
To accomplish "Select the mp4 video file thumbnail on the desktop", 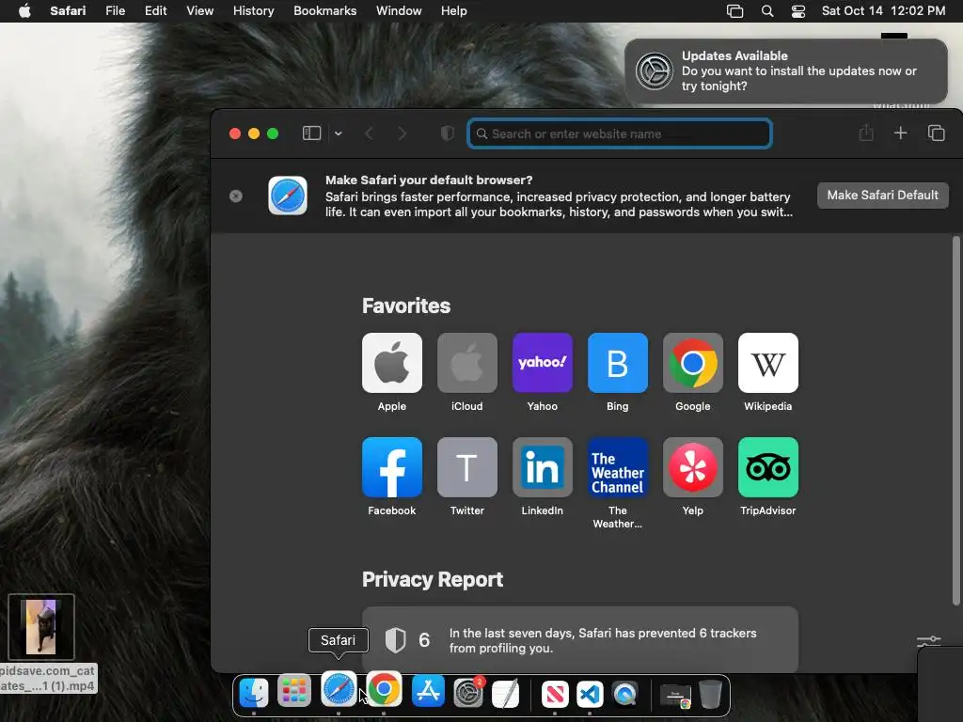I will (x=41, y=627).
